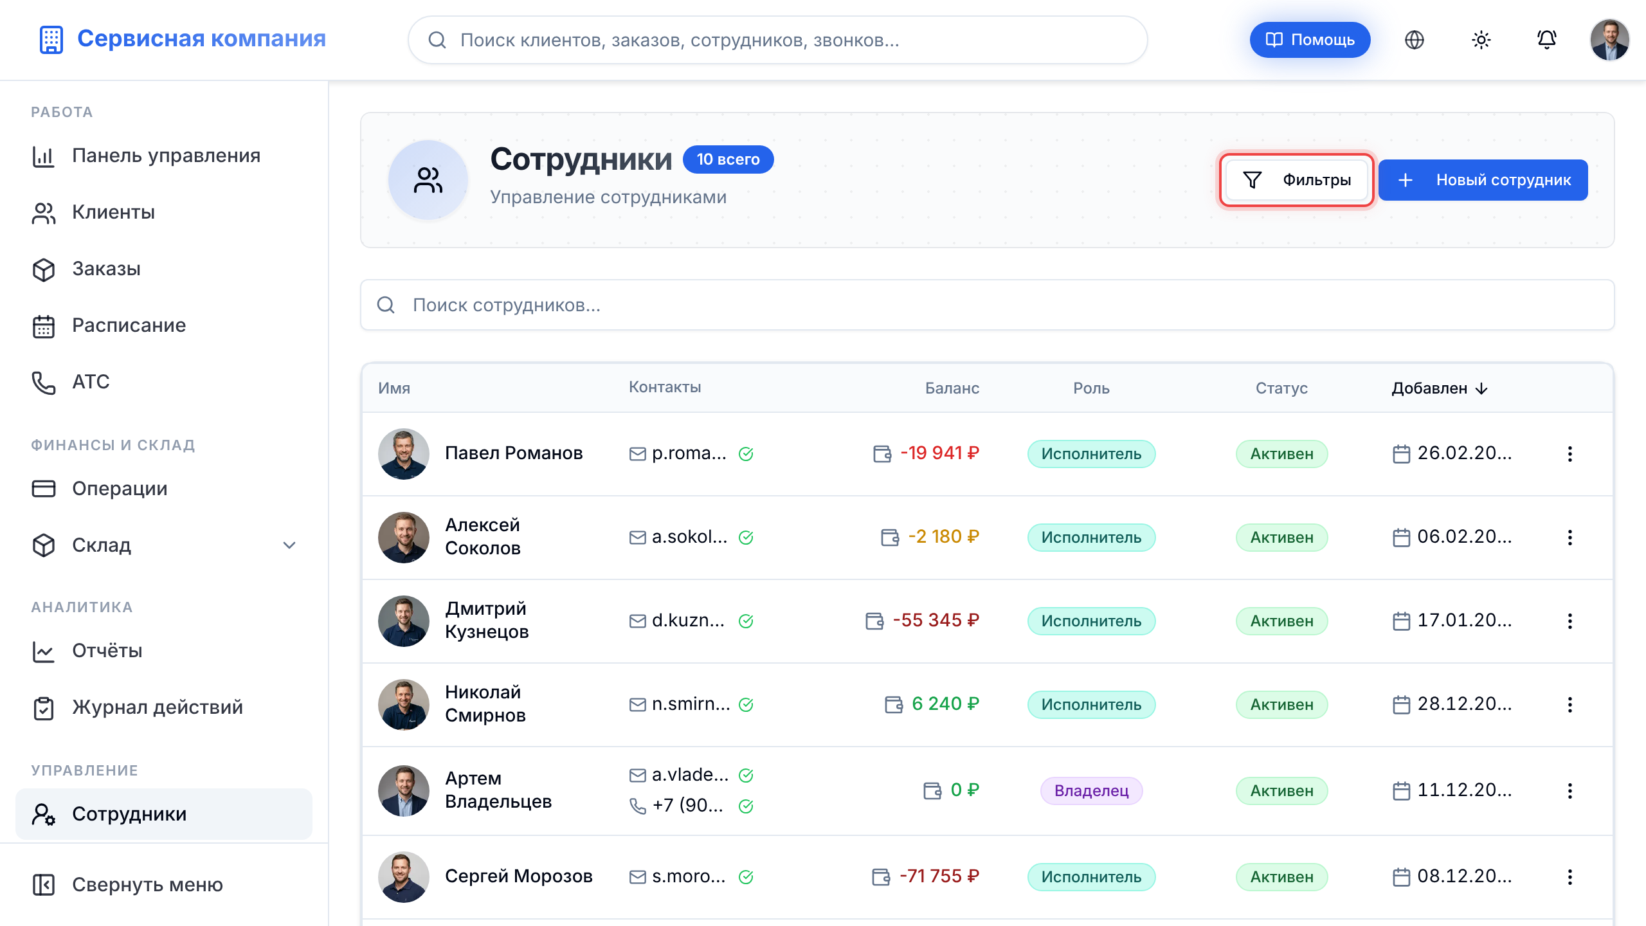Click phone icon next to +7 (90…
Image resolution: width=1646 pixels, height=926 pixels.
pyautogui.click(x=637, y=806)
